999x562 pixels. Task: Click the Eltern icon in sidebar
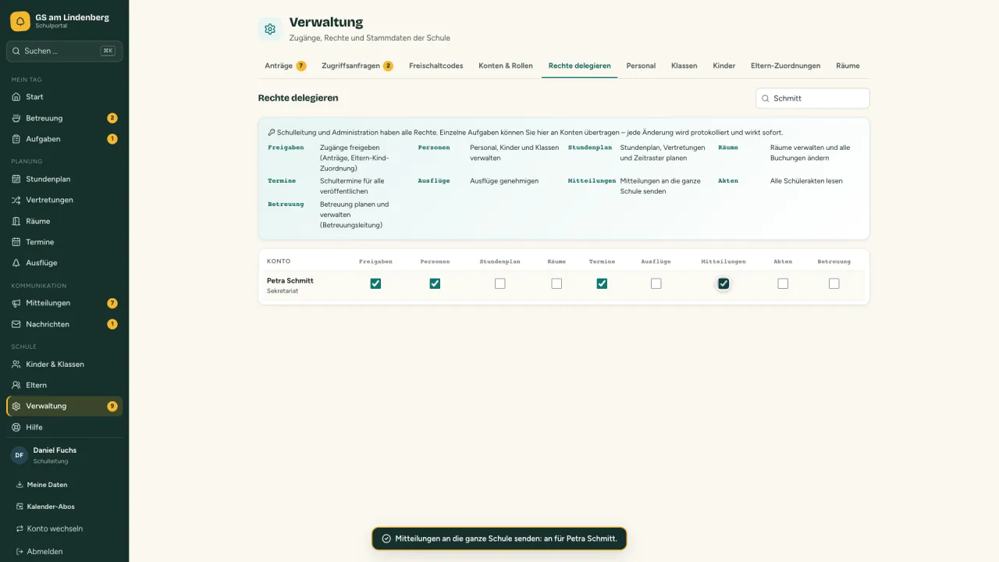pyautogui.click(x=16, y=385)
